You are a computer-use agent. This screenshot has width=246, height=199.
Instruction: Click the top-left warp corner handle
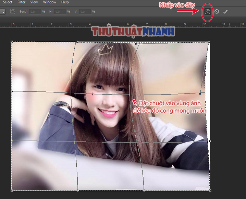coord(12,42)
